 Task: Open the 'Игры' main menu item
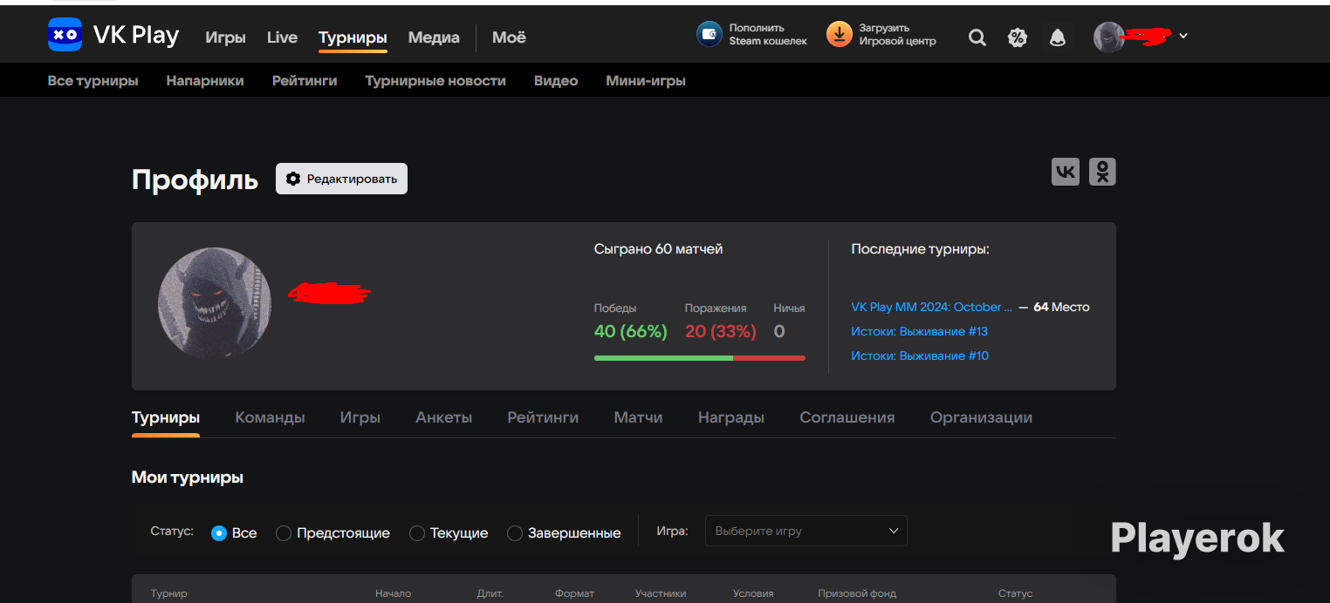coord(225,37)
